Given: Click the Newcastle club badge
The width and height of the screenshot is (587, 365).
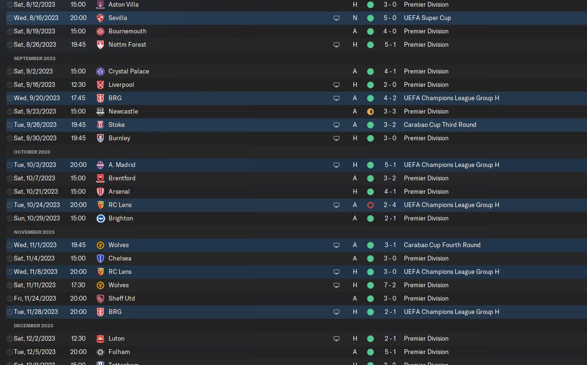Looking at the screenshot, I should point(100,112).
